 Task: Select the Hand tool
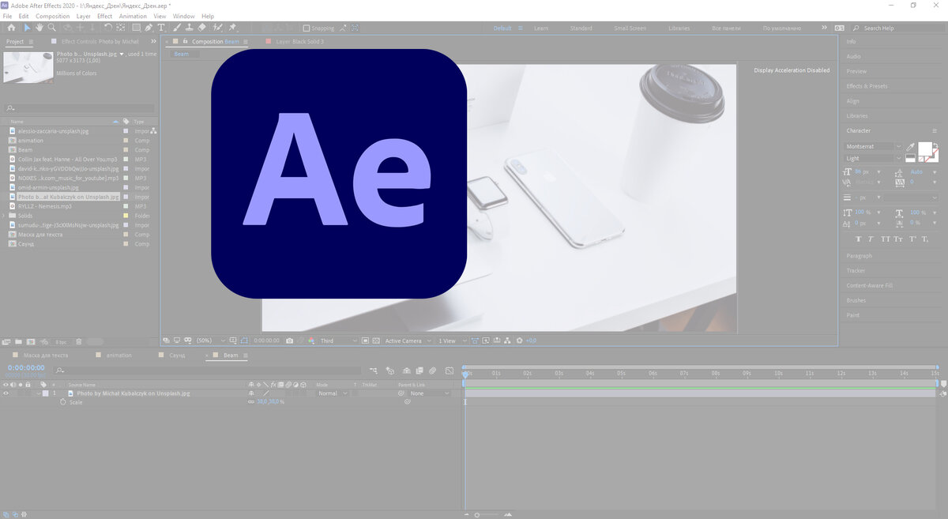[x=39, y=28]
